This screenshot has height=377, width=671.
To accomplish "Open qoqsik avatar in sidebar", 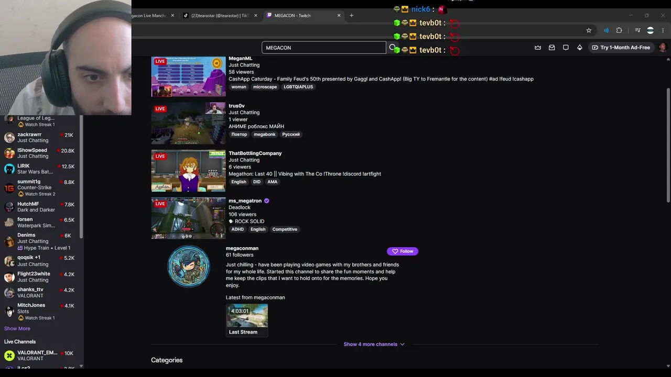I will tap(9, 261).
